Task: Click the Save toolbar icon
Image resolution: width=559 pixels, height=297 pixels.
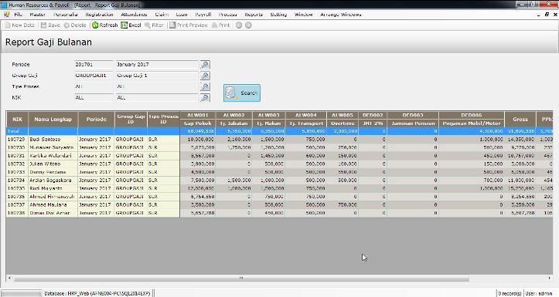Action: point(43,25)
